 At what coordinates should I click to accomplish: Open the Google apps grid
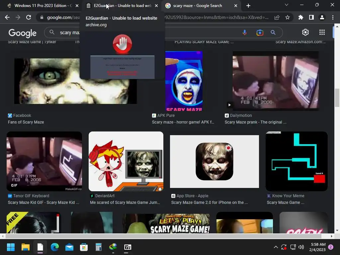(322, 32)
